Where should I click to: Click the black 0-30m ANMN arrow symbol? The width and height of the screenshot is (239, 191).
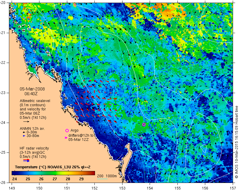pos(24,132)
